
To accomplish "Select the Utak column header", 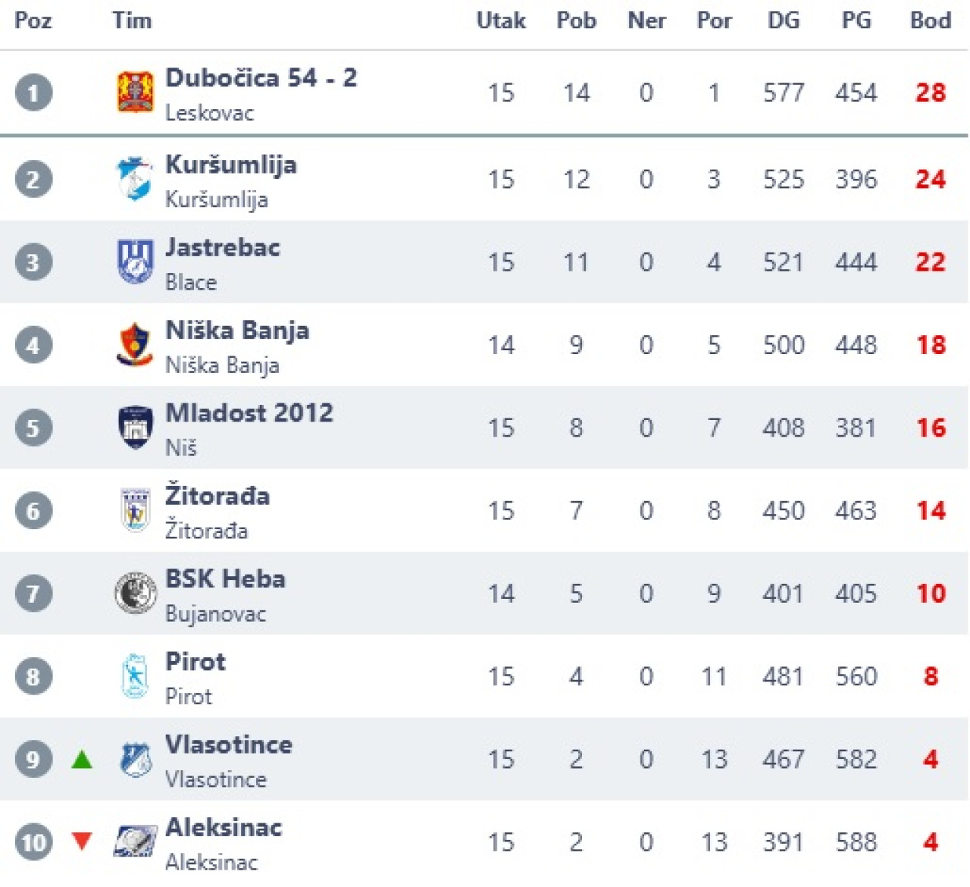I will pyautogui.click(x=500, y=20).
